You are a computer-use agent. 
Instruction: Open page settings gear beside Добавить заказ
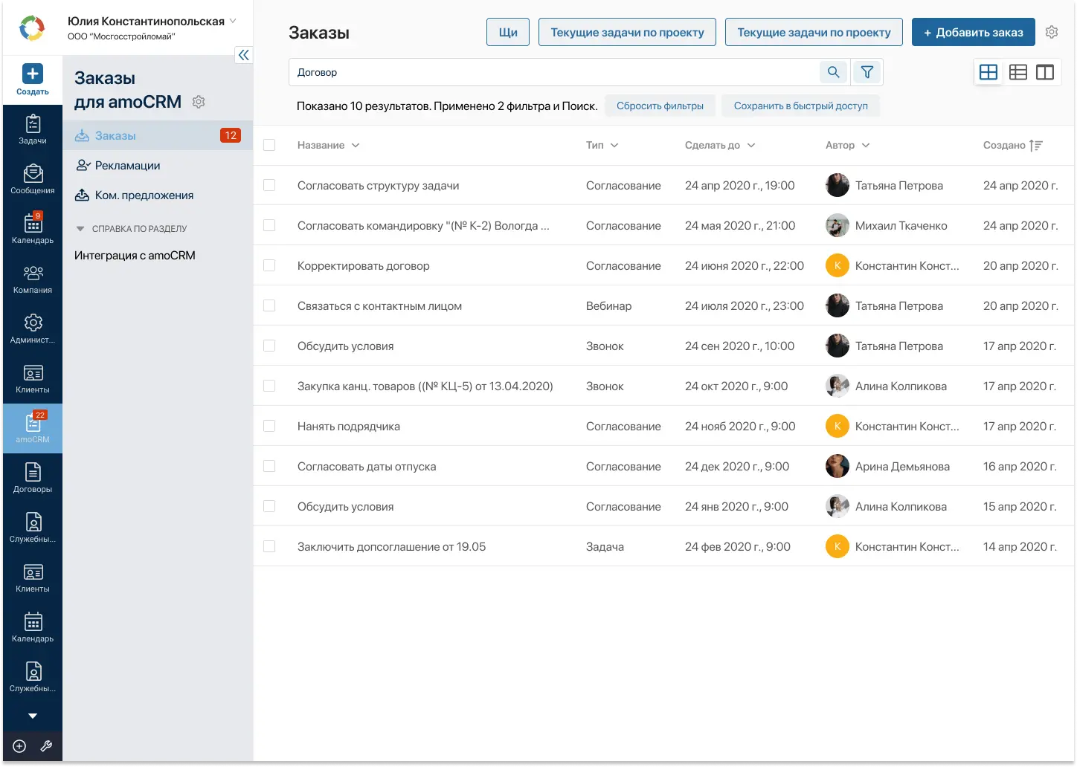click(x=1052, y=32)
